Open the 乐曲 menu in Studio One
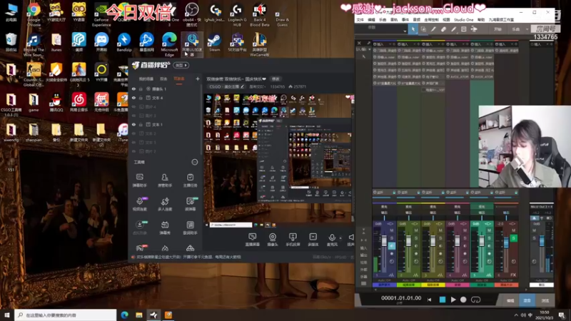 383,20
